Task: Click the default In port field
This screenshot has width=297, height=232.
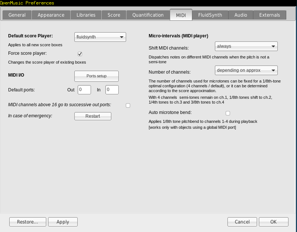Action: point(112,90)
